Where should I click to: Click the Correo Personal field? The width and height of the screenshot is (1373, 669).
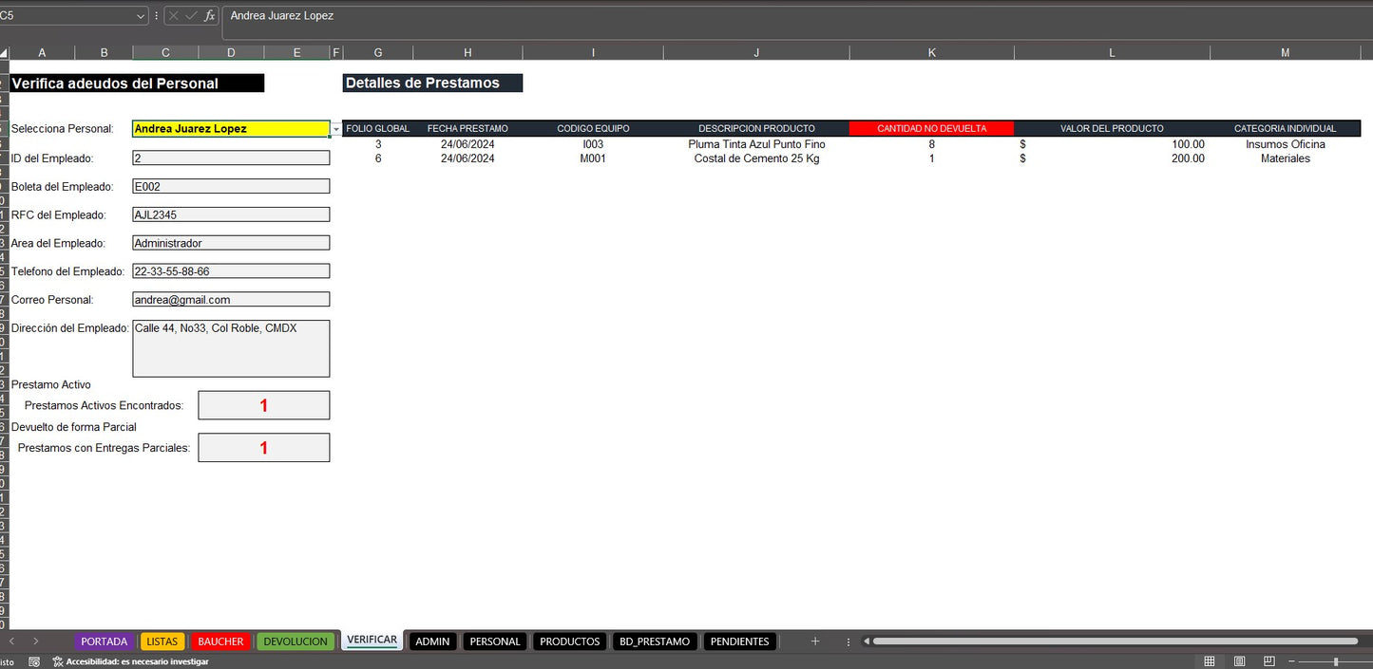point(231,300)
